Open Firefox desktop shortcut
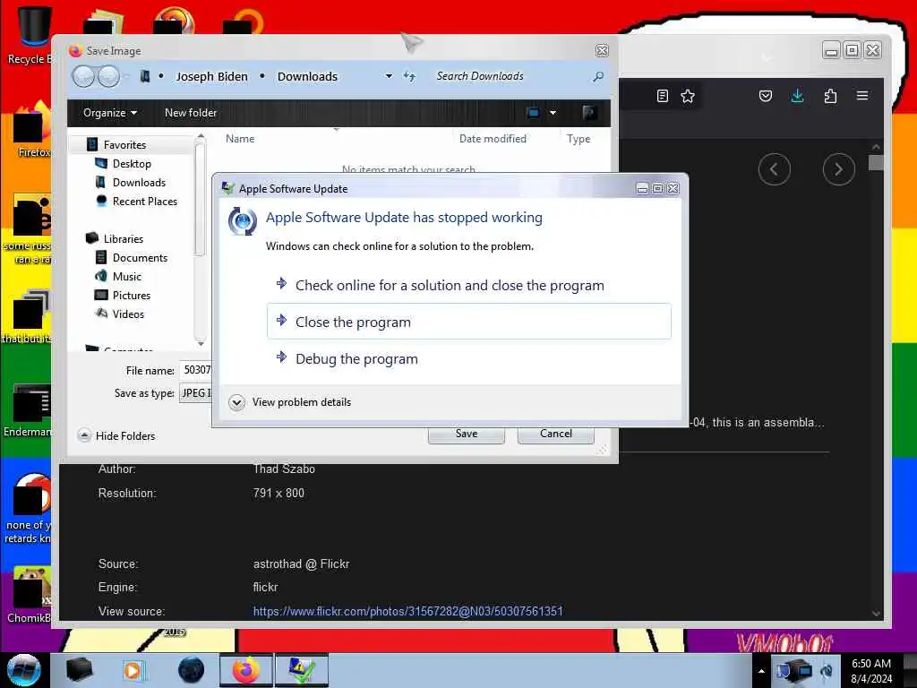 point(32,130)
